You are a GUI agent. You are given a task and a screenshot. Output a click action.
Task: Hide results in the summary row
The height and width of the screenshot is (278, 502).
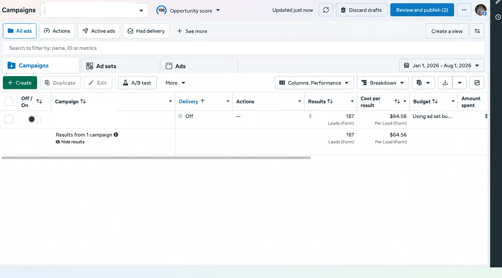coord(70,142)
